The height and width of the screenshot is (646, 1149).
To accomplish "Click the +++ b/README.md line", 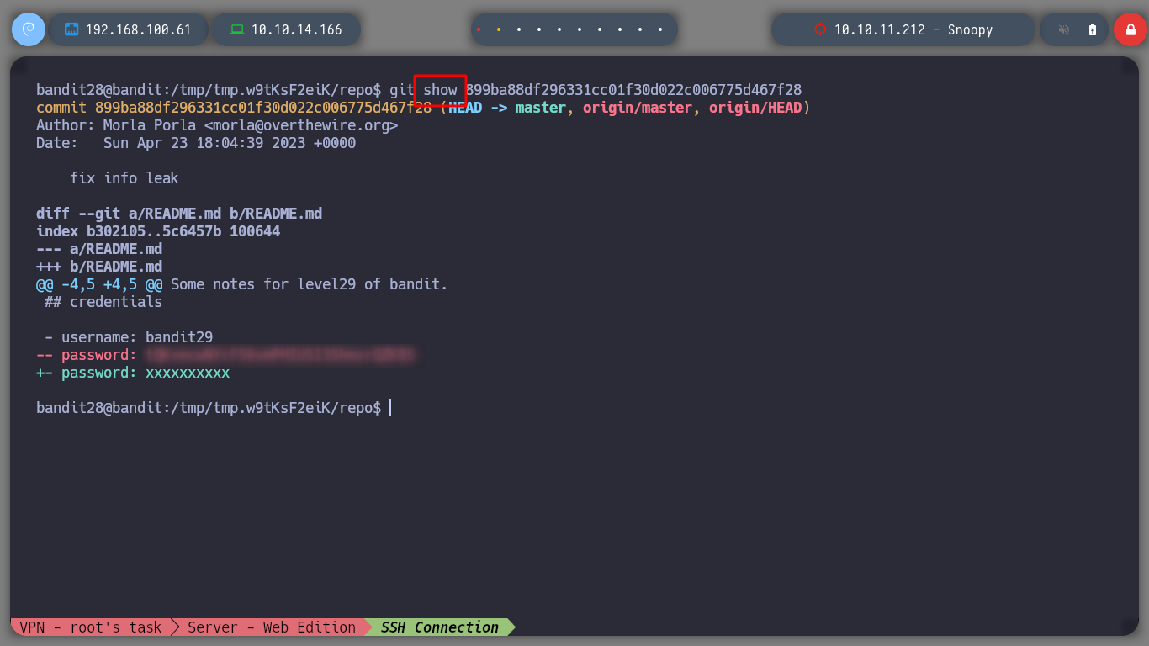I will point(99,267).
